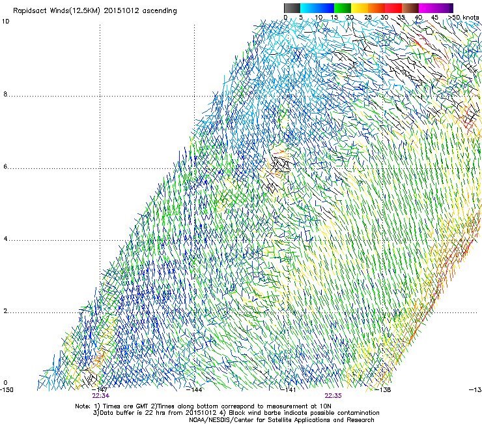Click the latitude label 4

pos(5,239)
